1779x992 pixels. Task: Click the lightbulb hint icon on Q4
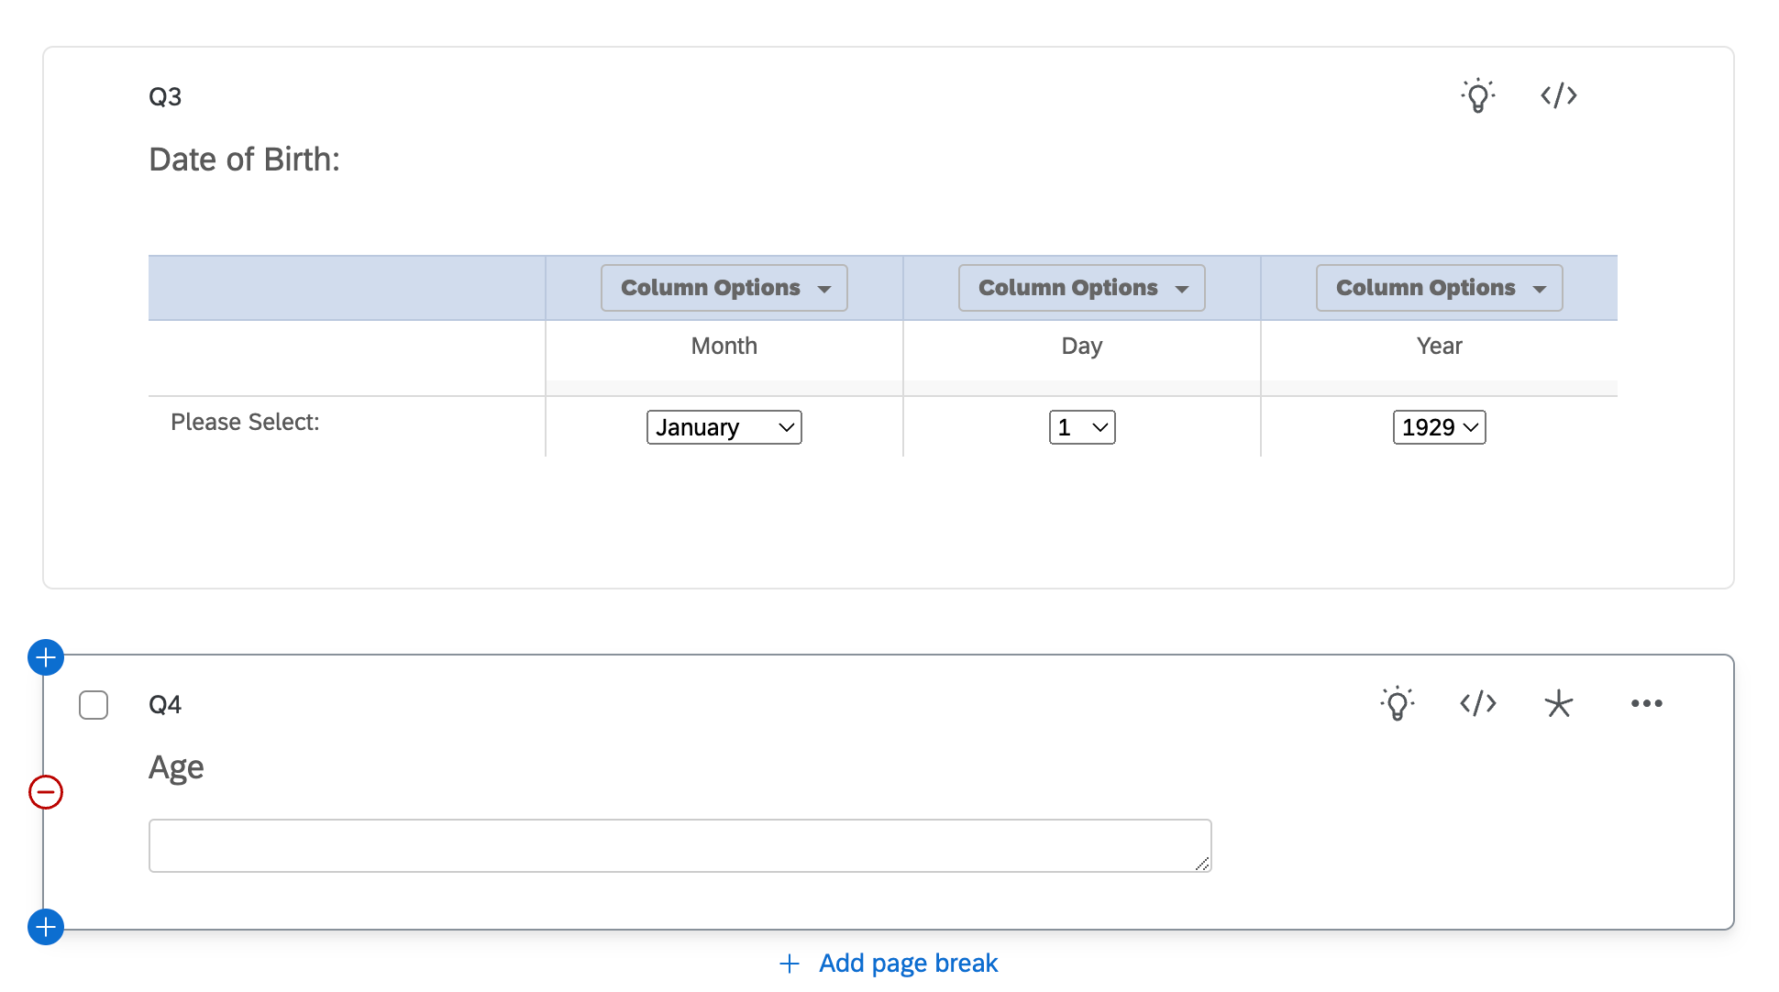[x=1396, y=704]
